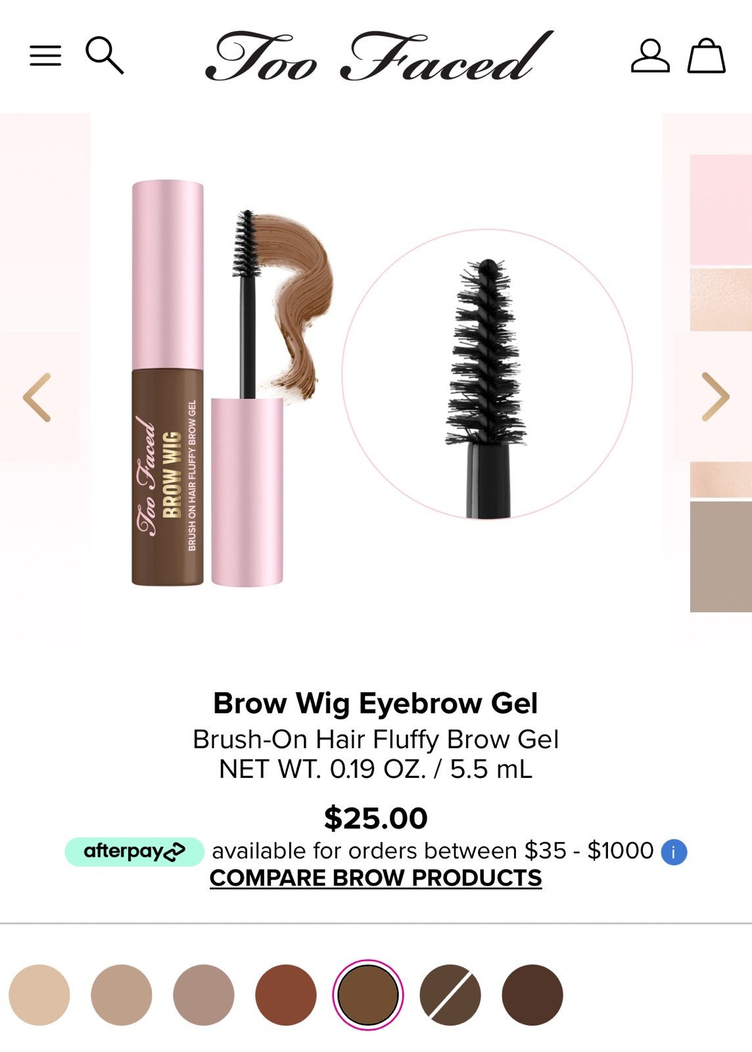
Task: Select the taupe third shade swatch
Action: (x=204, y=995)
